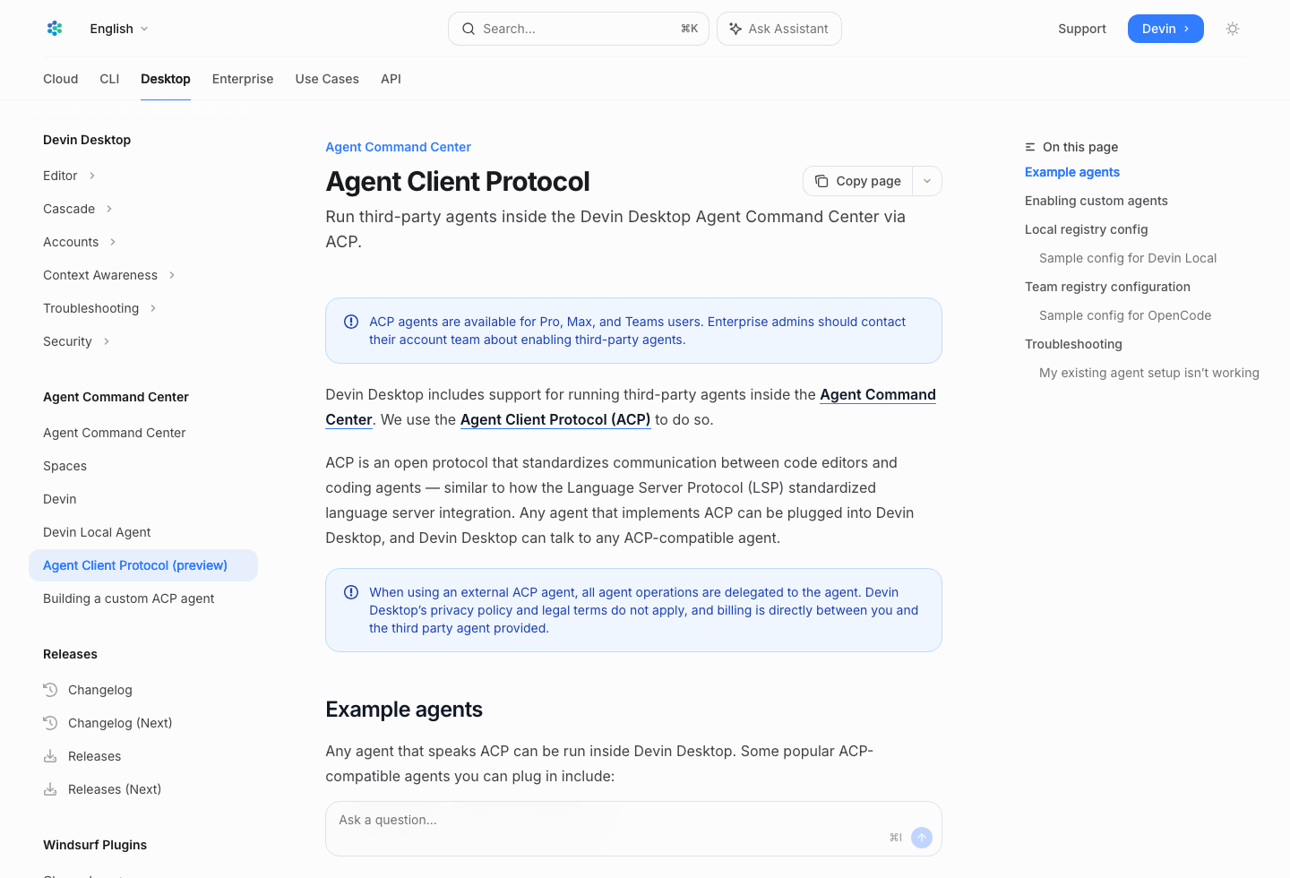1290x878 pixels.
Task: Jump to Troubleshooting in page outline
Action: [1073, 344]
